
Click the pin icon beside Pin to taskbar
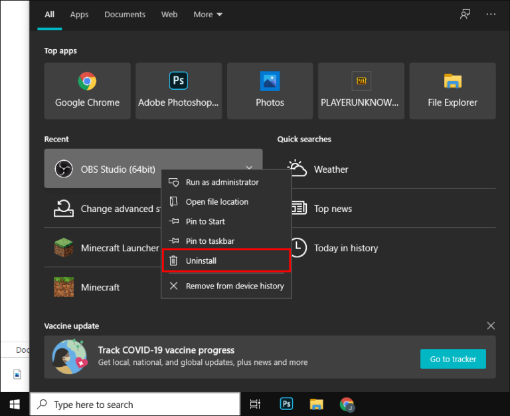[x=174, y=241]
